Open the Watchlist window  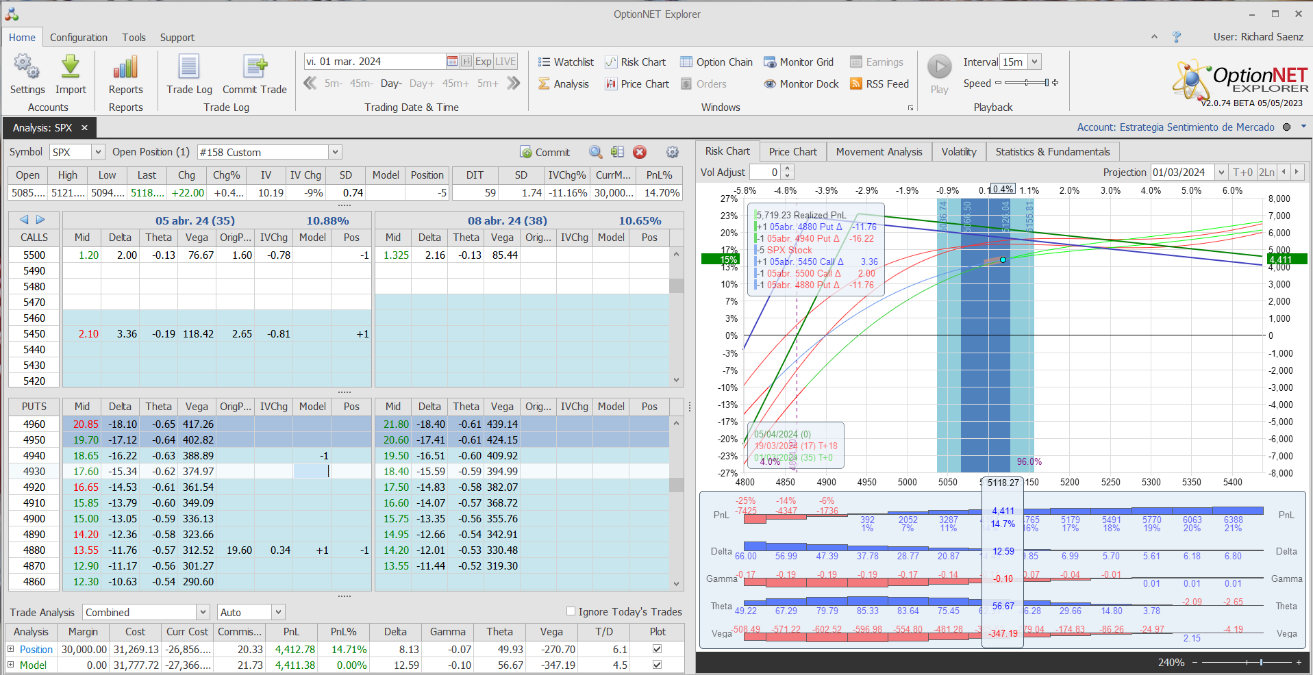coord(566,62)
